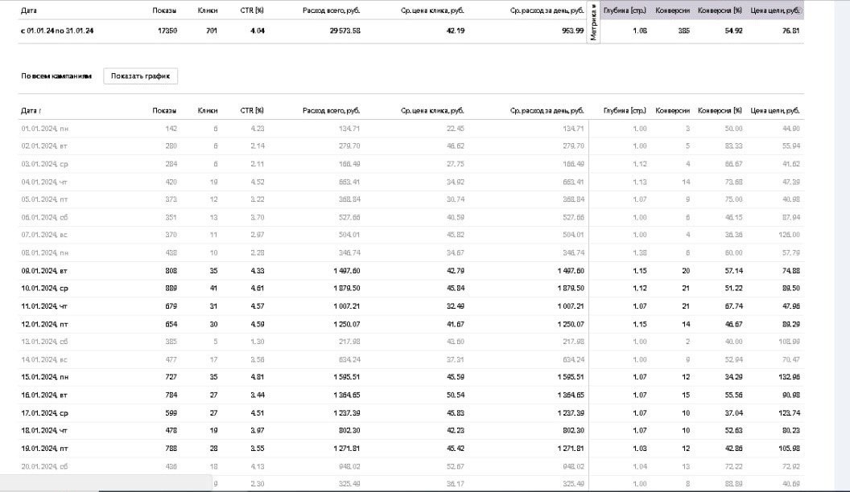850x492 pixels.
Task: Select the 19.01.2024, пт date row
Action: (x=44, y=447)
